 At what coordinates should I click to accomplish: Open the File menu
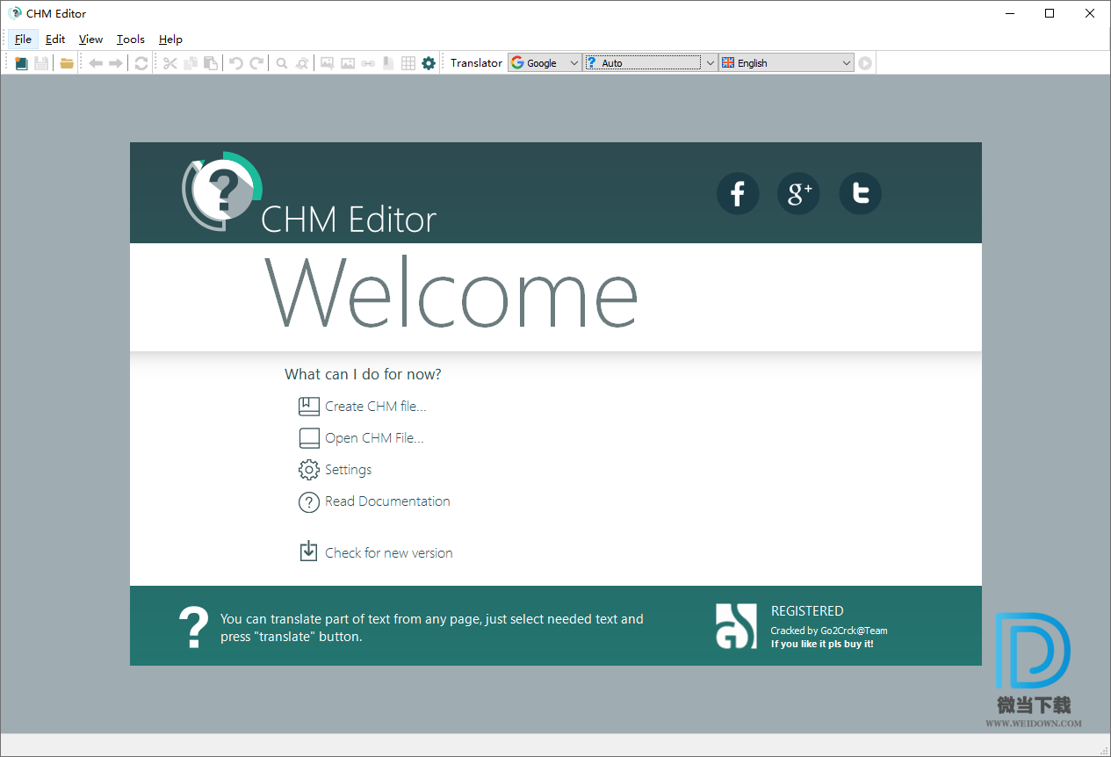23,40
